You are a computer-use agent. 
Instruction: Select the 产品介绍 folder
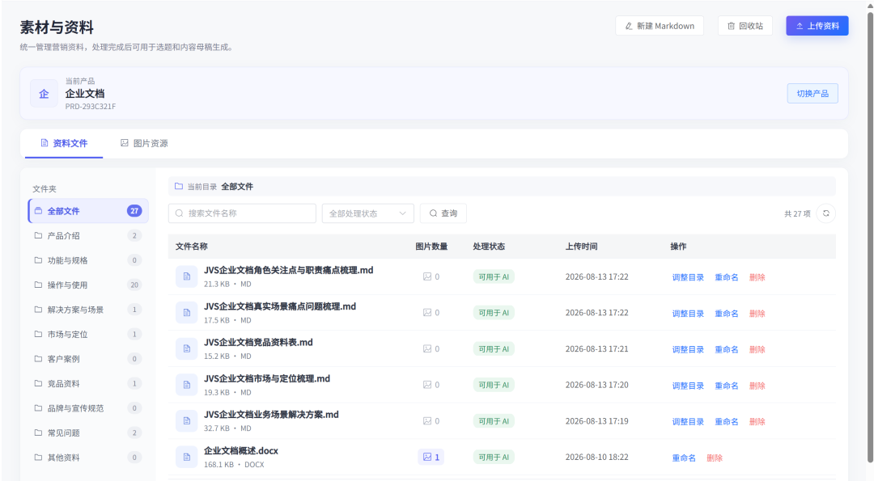point(89,235)
